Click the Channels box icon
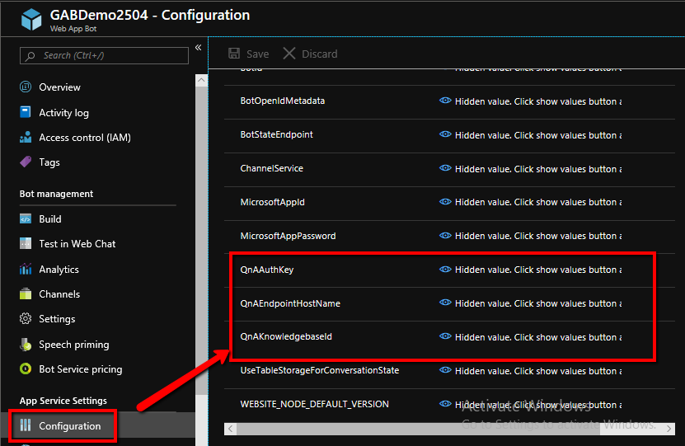Viewport: 685px width, 446px height. tap(26, 293)
